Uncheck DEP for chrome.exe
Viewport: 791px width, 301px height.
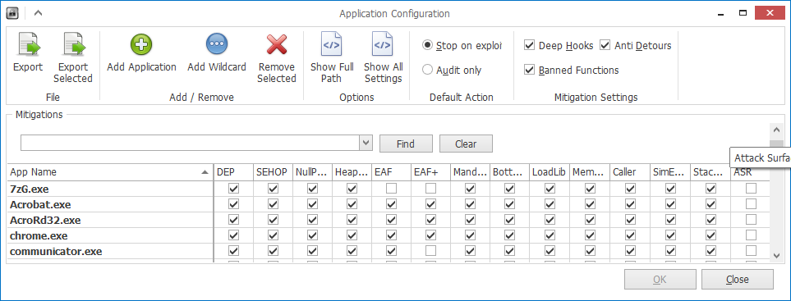click(233, 235)
